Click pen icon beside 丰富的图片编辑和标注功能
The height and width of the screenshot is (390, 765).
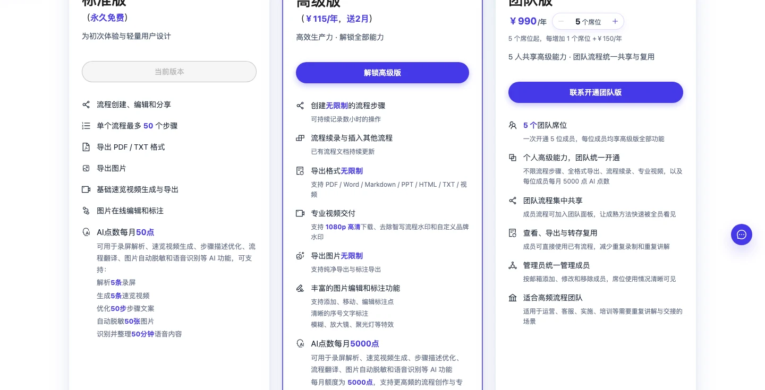(x=300, y=288)
